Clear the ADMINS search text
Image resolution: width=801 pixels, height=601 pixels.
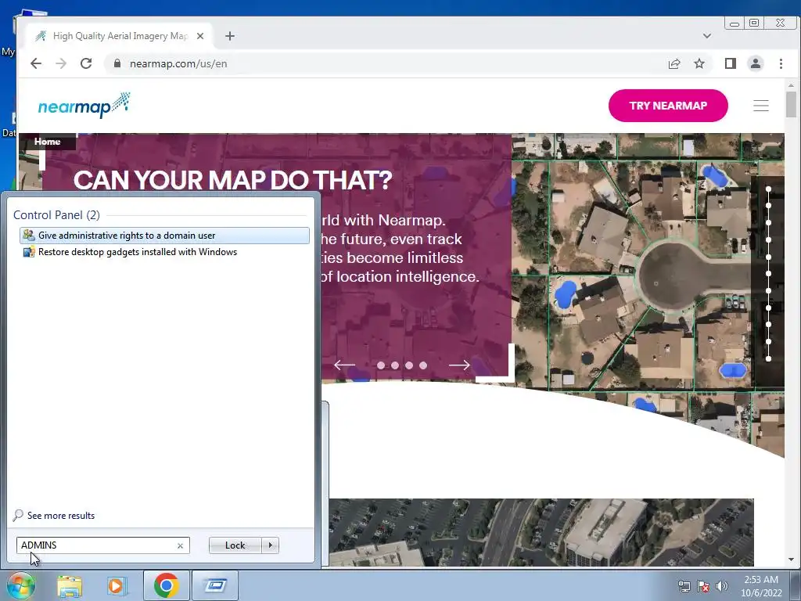point(181,545)
